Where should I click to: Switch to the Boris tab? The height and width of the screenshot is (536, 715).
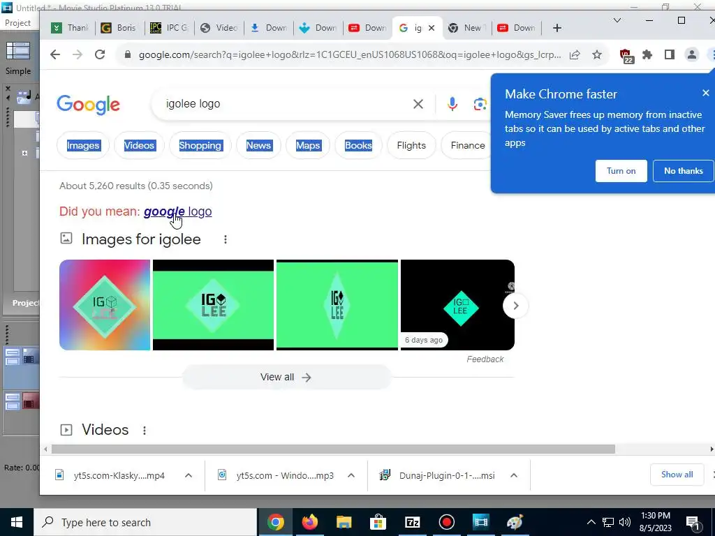(120, 28)
